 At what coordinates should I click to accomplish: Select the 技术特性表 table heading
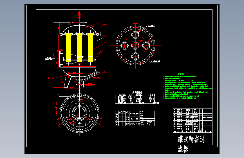pos(137,92)
